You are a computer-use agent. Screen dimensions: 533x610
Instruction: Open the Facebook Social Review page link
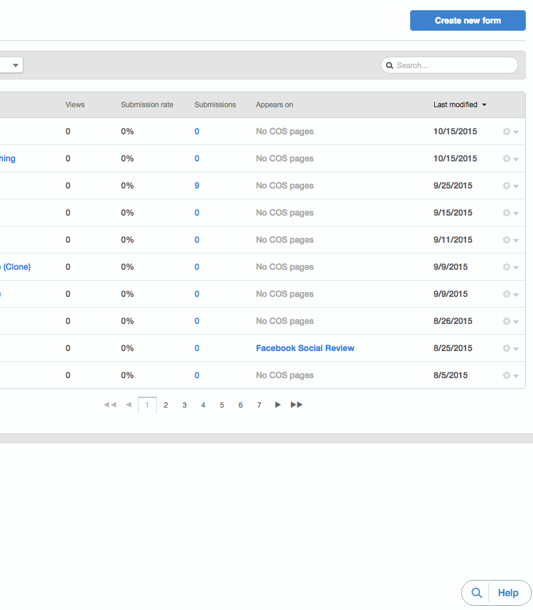tap(305, 348)
